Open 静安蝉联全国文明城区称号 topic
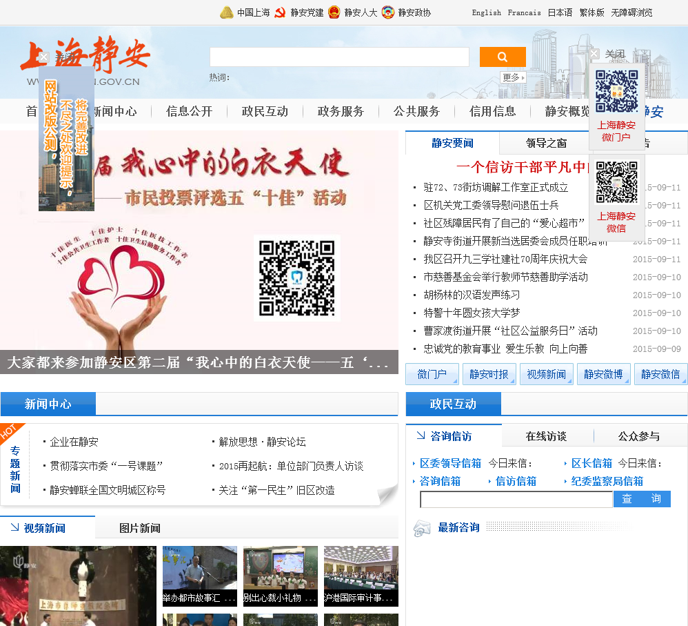 click(108, 490)
